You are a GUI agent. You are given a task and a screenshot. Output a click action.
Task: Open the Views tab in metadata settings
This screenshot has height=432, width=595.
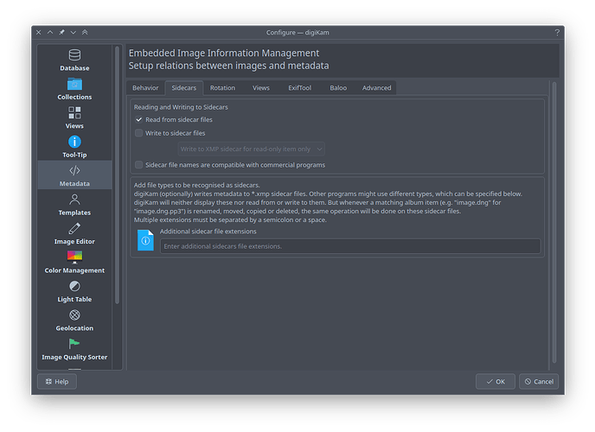(261, 88)
